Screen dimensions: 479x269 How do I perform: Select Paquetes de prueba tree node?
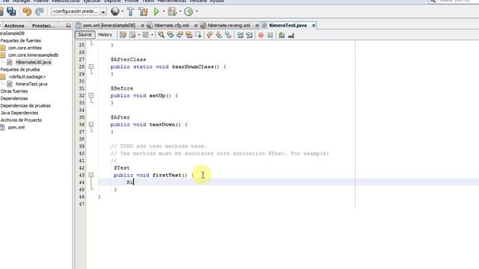[20, 69]
